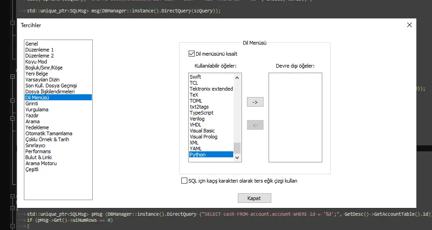Screen dimensions: 432x230
Task: Enable SQL ters eğik çizgi checkbox
Action: 185,181
